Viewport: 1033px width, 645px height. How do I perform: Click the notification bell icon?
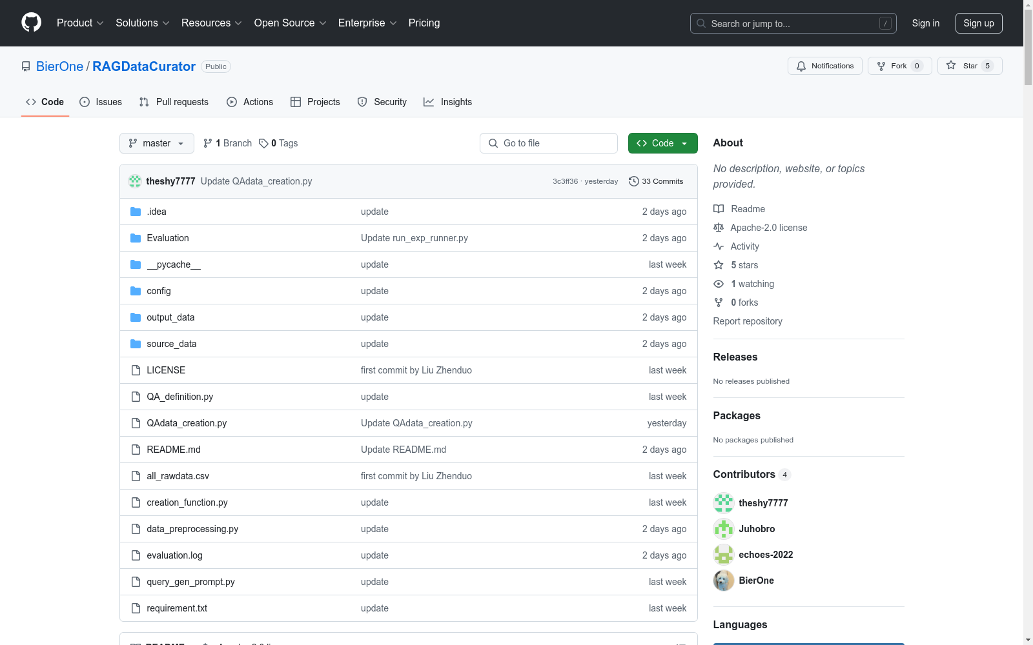click(x=801, y=66)
